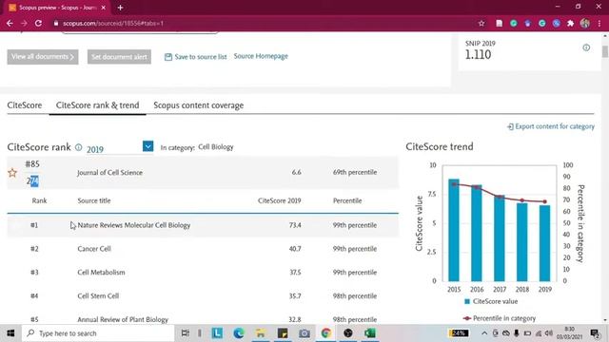Screen dimensions: 609x342
Task: Select the Cell Stem Cell source title
Action: [98, 296]
